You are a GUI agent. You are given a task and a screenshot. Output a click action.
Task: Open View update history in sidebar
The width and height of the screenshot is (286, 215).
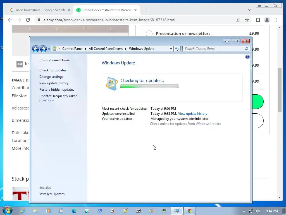(x=54, y=83)
